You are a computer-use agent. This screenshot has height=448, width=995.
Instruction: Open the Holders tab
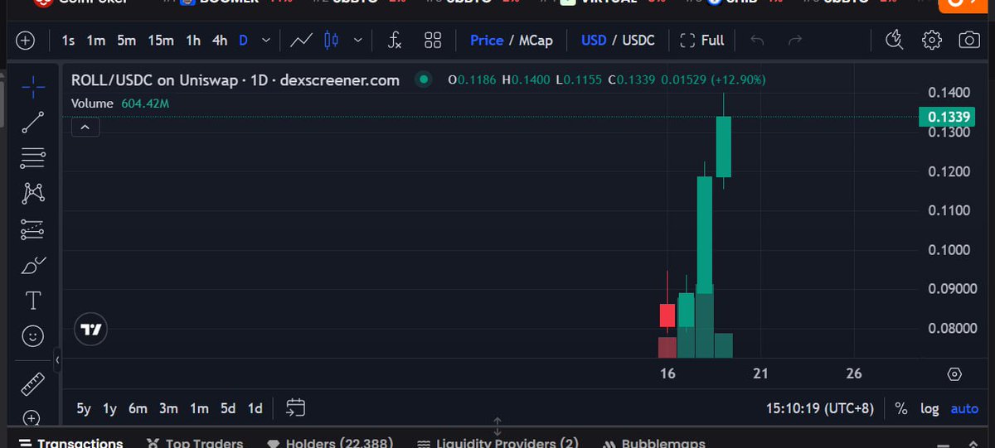click(x=330, y=443)
